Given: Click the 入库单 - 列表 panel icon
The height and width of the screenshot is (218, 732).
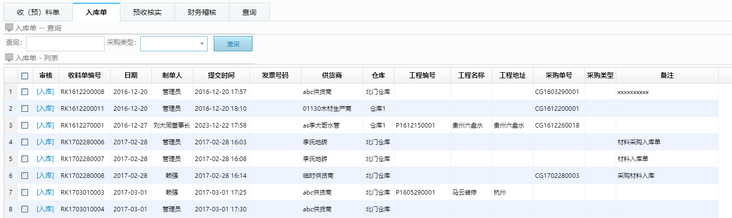Looking at the screenshot, I should [x=9, y=58].
